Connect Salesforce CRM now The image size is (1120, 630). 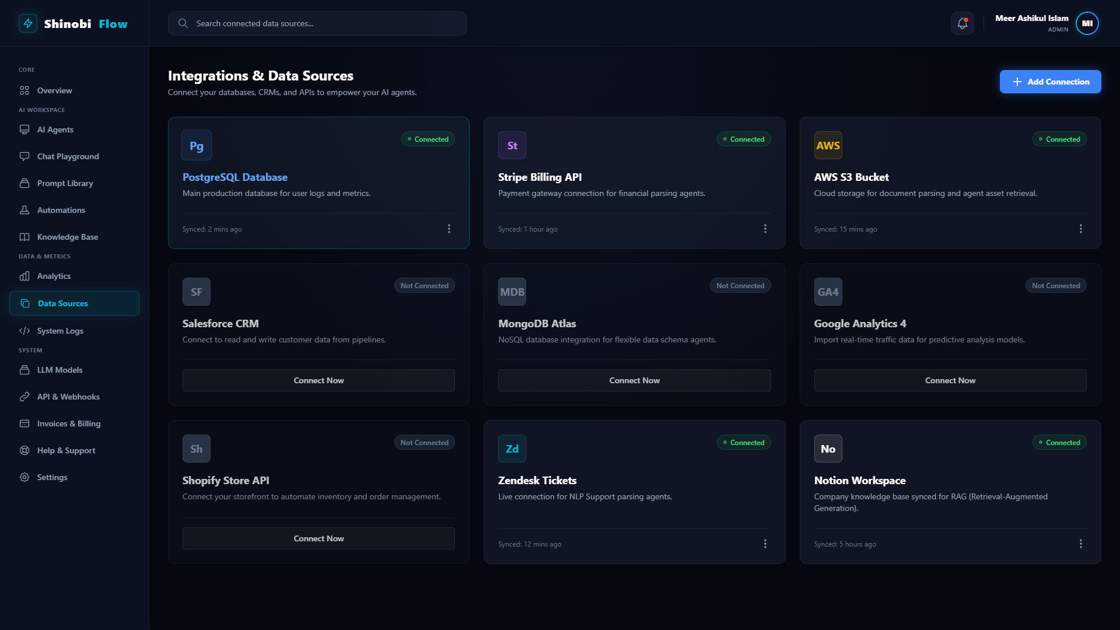coord(318,380)
